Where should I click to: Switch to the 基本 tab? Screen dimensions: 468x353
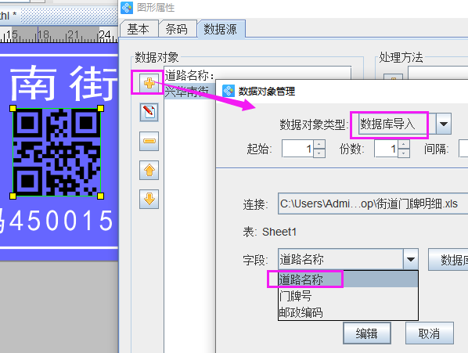139,29
